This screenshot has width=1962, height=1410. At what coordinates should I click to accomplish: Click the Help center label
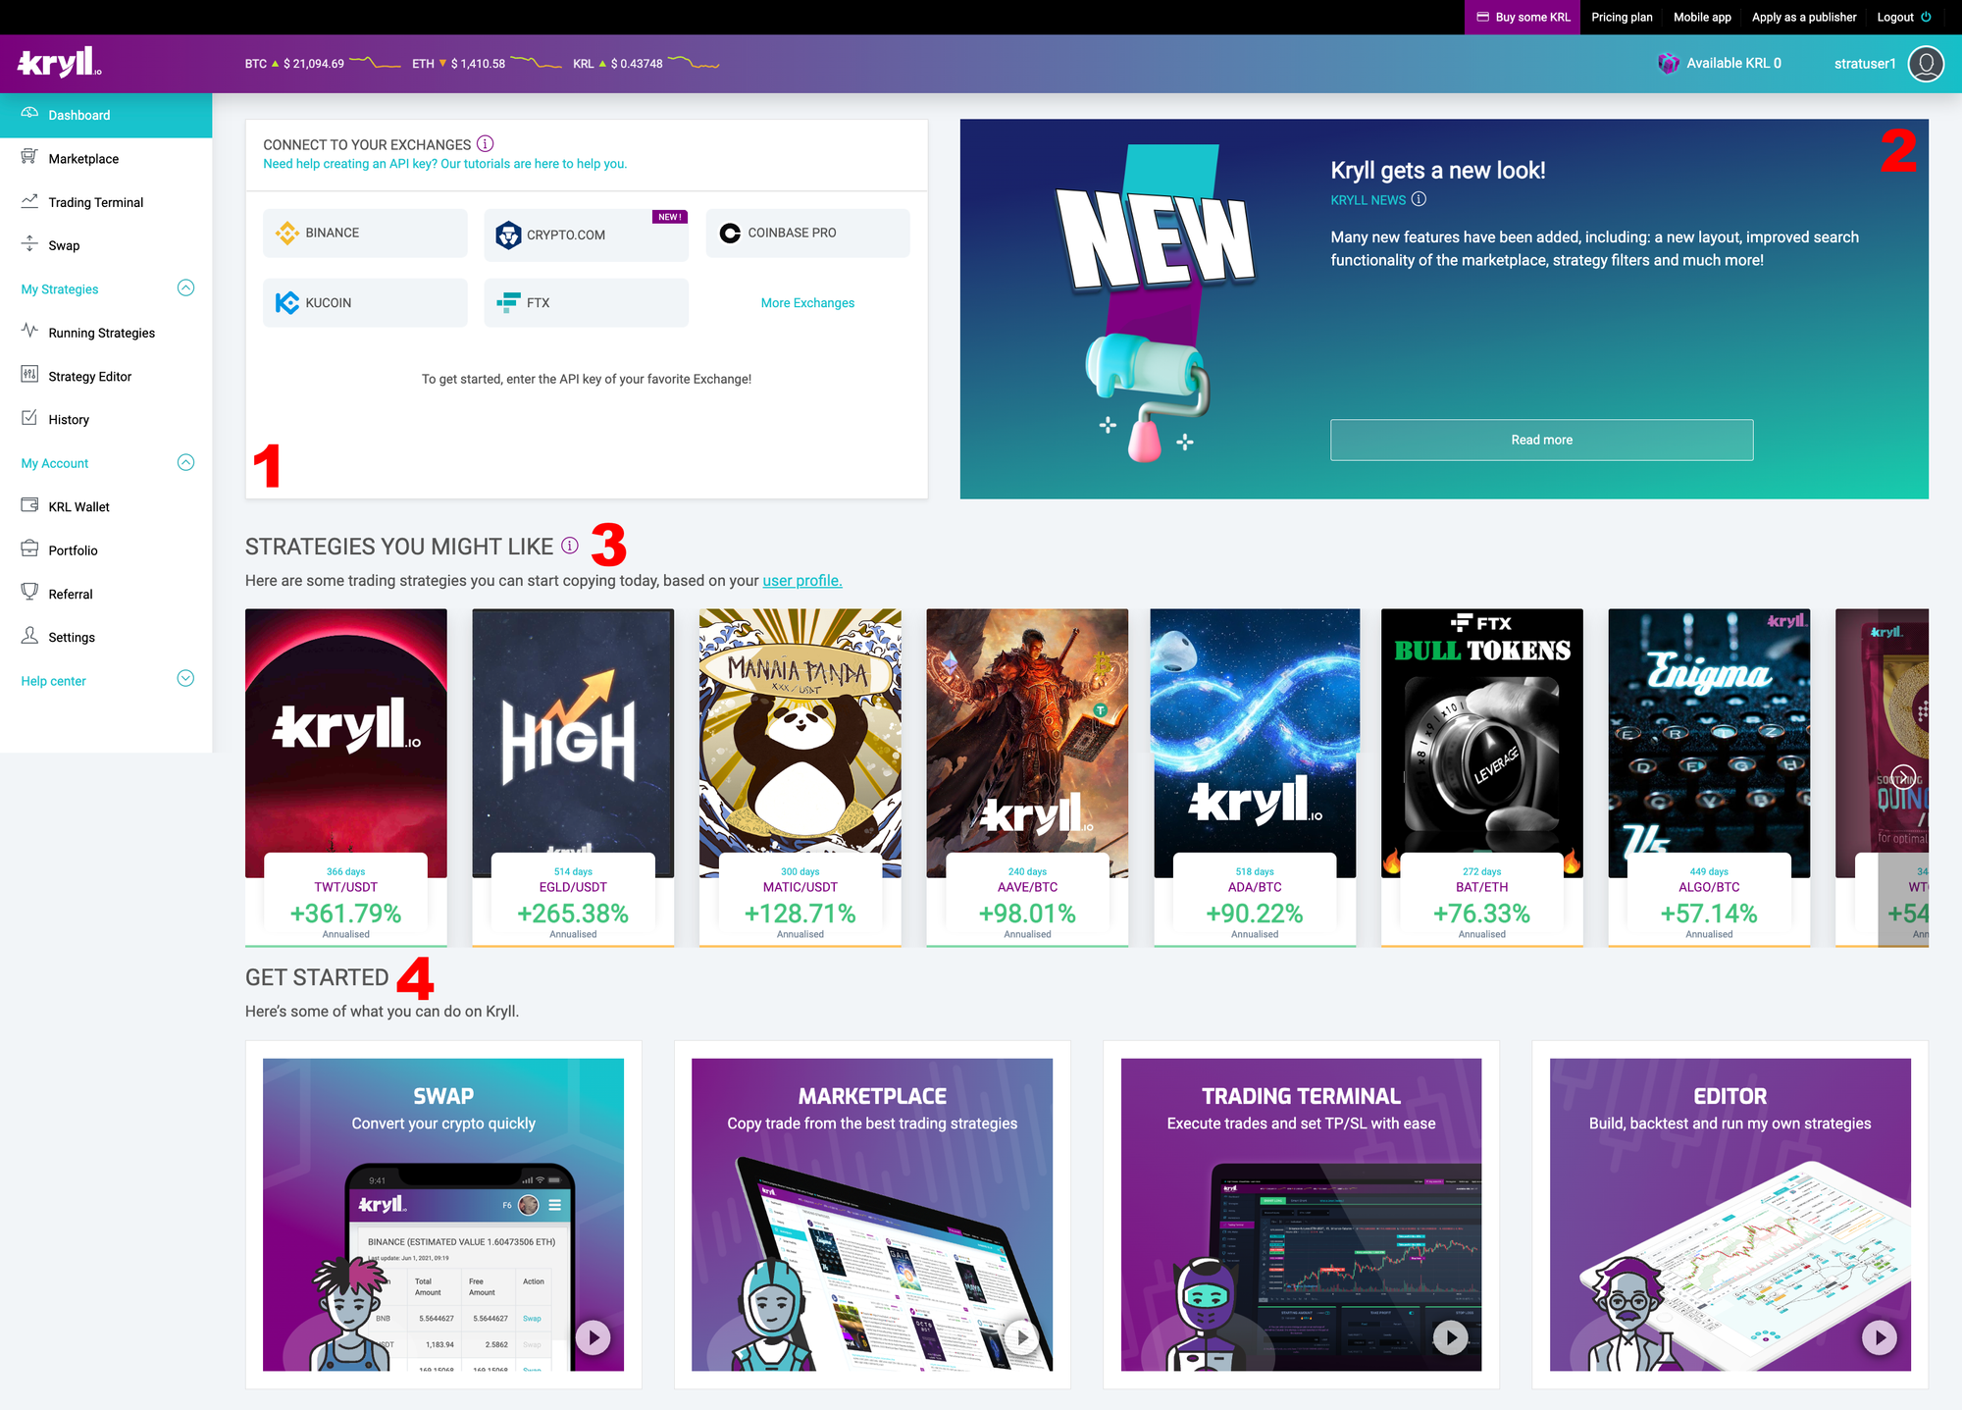tap(54, 681)
